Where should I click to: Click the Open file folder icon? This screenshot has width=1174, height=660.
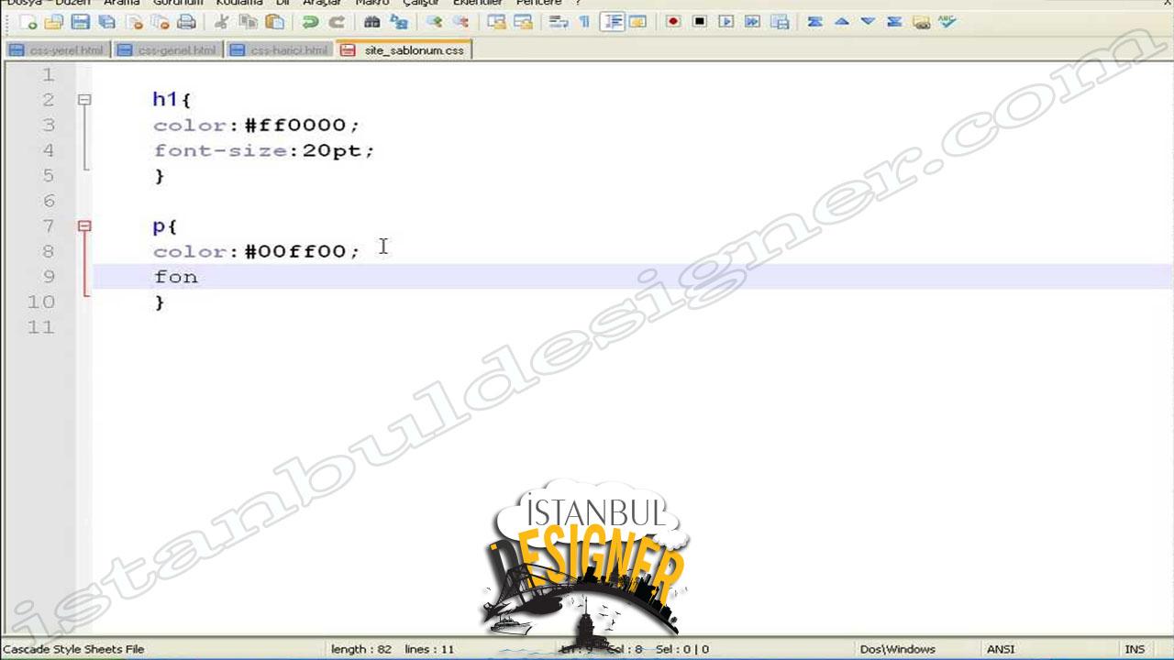(x=54, y=22)
